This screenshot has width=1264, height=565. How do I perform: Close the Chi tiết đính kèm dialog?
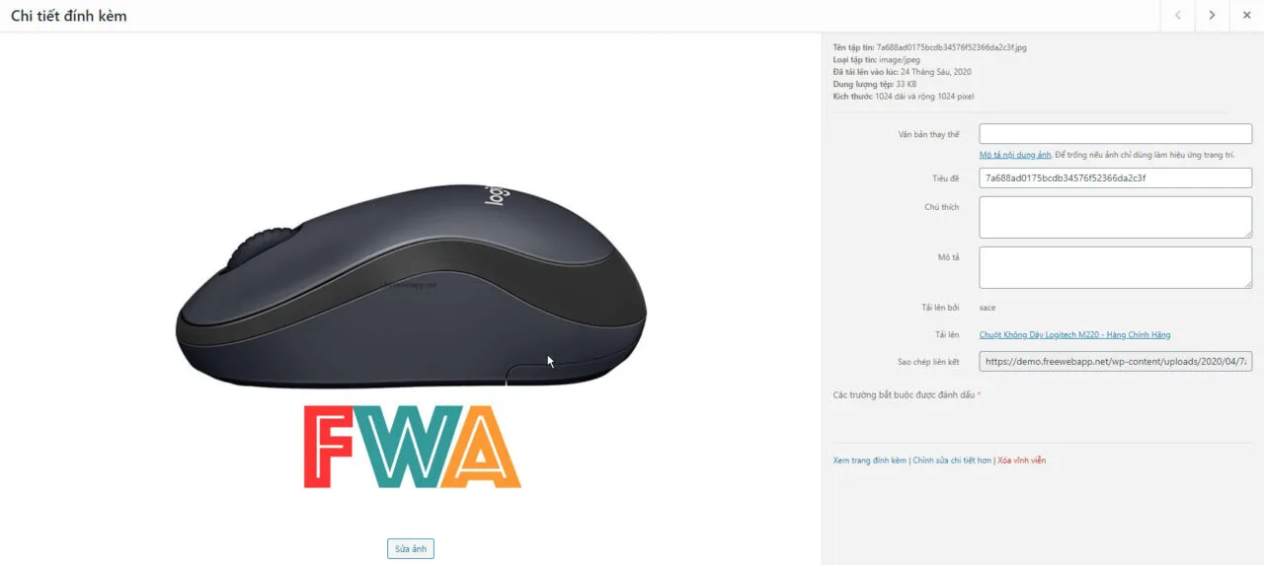point(1246,16)
